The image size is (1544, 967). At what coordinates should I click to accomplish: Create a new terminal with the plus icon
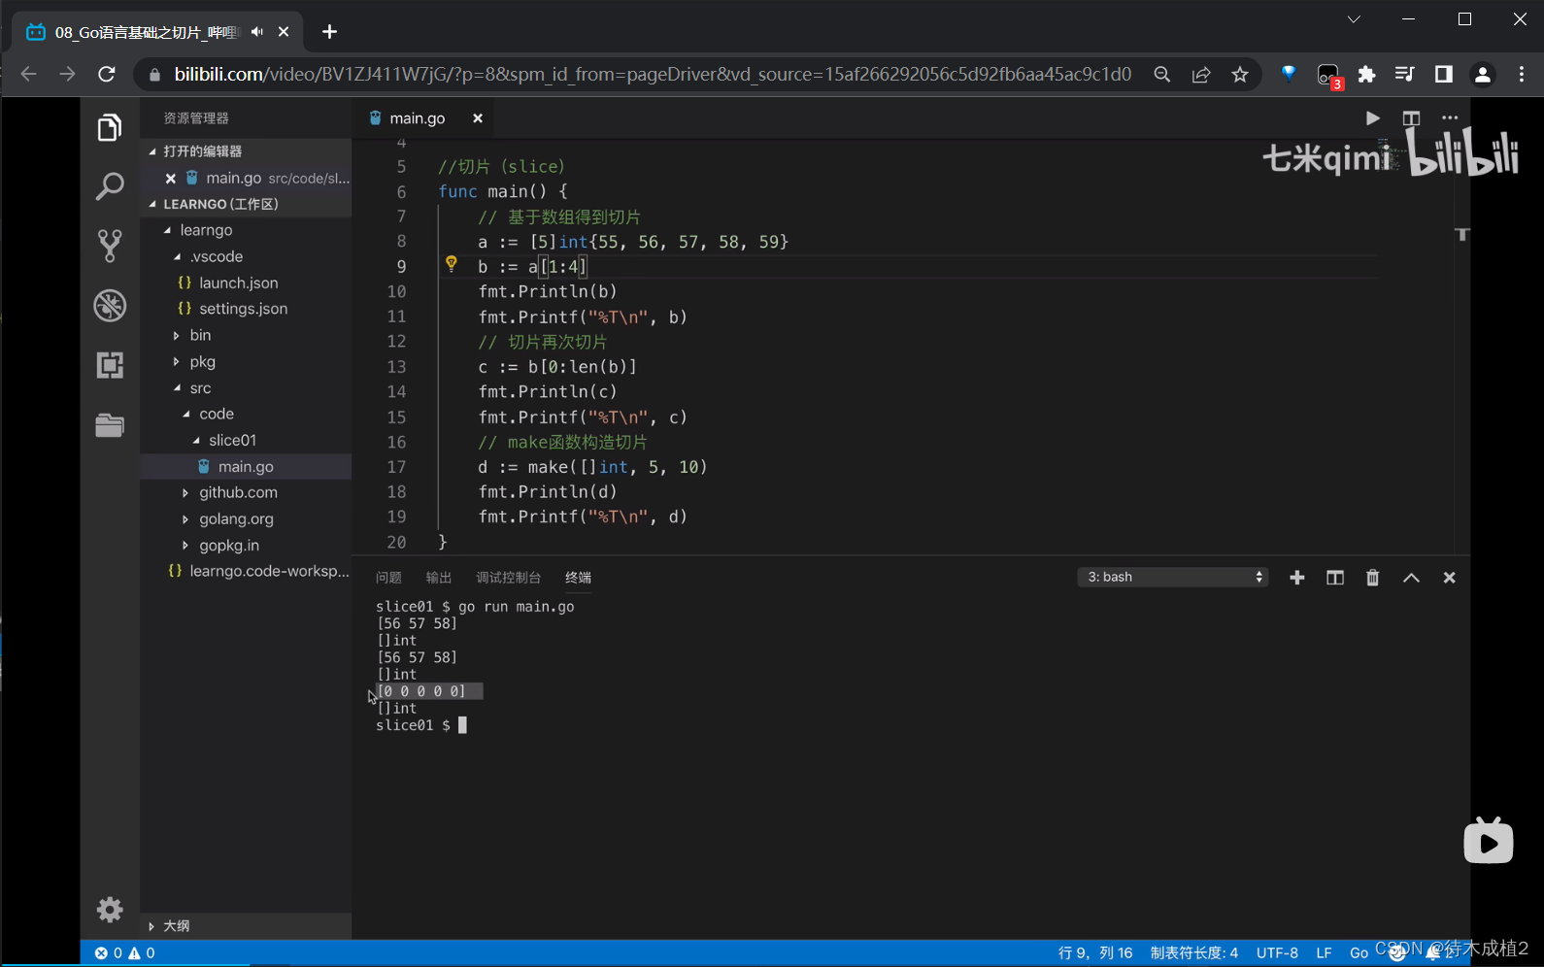point(1297,578)
